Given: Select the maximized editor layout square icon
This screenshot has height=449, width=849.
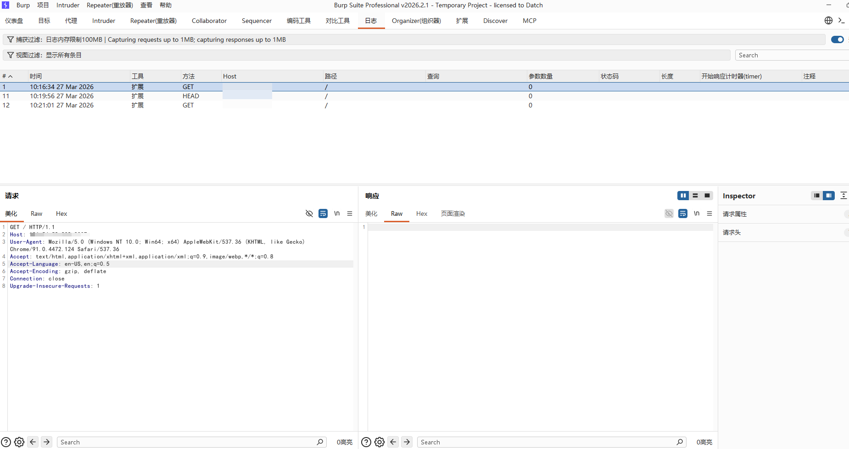Looking at the screenshot, I should click(706, 195).
